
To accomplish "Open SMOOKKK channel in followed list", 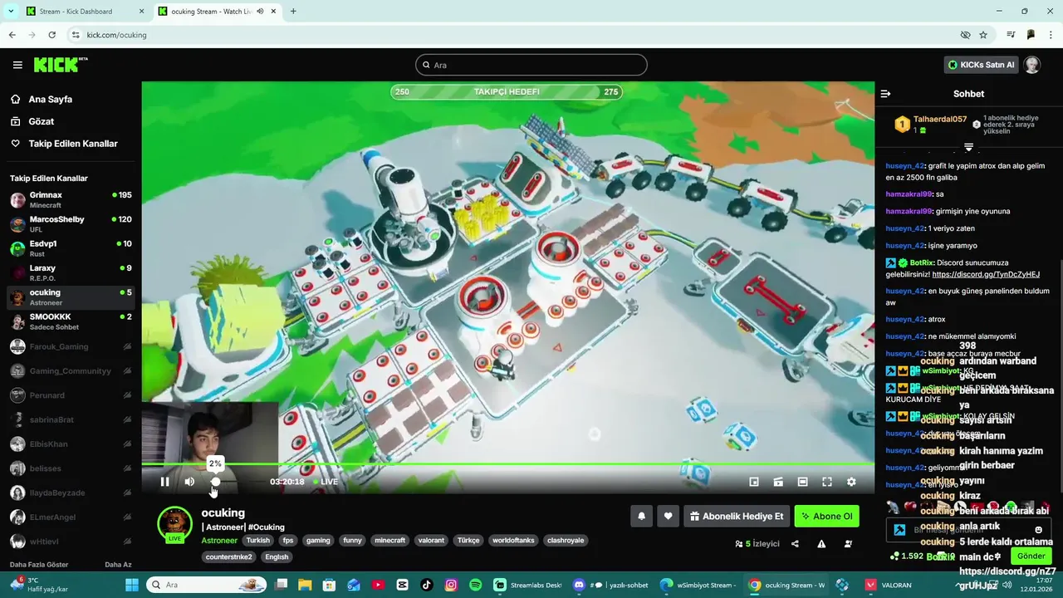I will [x=71, y=321].
